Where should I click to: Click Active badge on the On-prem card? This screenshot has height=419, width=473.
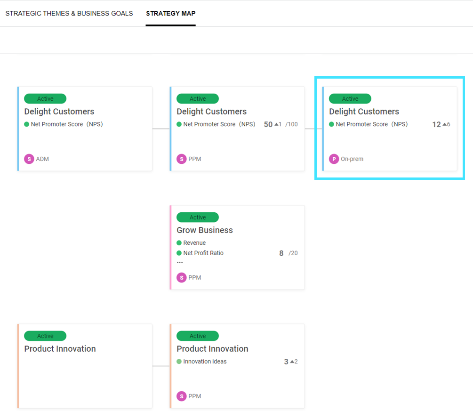coord(350,99)
